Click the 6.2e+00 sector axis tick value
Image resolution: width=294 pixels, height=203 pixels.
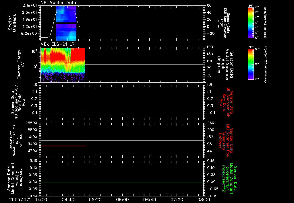point(30,34)
